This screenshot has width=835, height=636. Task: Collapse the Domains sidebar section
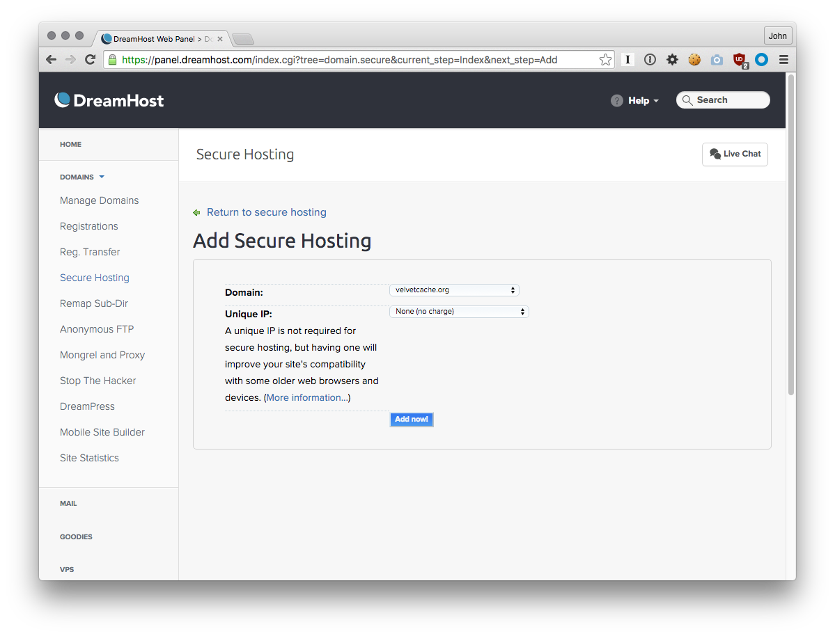coord(82,177)
